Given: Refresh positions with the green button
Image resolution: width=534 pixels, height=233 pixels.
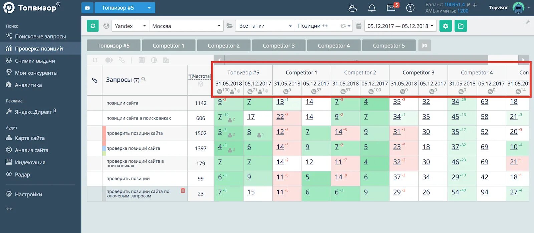Looking at the screenshot, I should [x=93, y=26].
